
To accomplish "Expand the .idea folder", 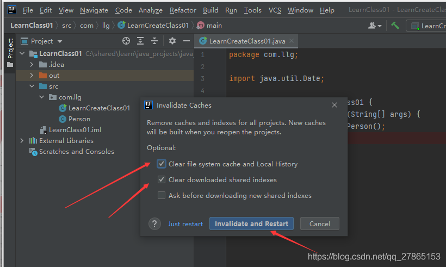I will (x=32, y=65).
